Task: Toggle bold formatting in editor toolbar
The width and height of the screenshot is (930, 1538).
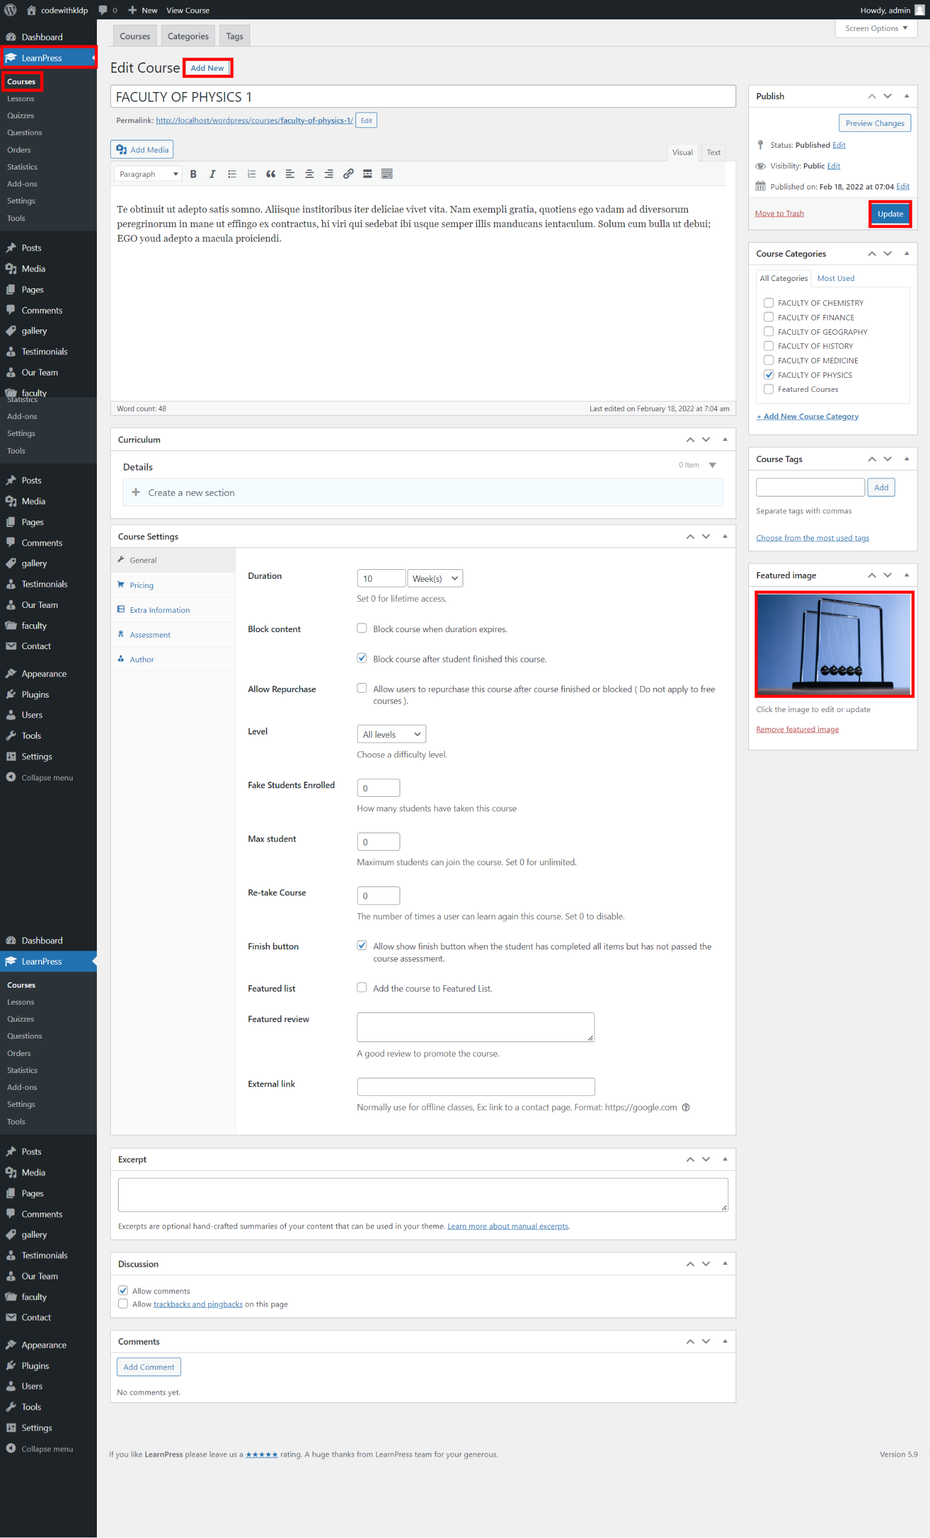Action: [194, 174]
